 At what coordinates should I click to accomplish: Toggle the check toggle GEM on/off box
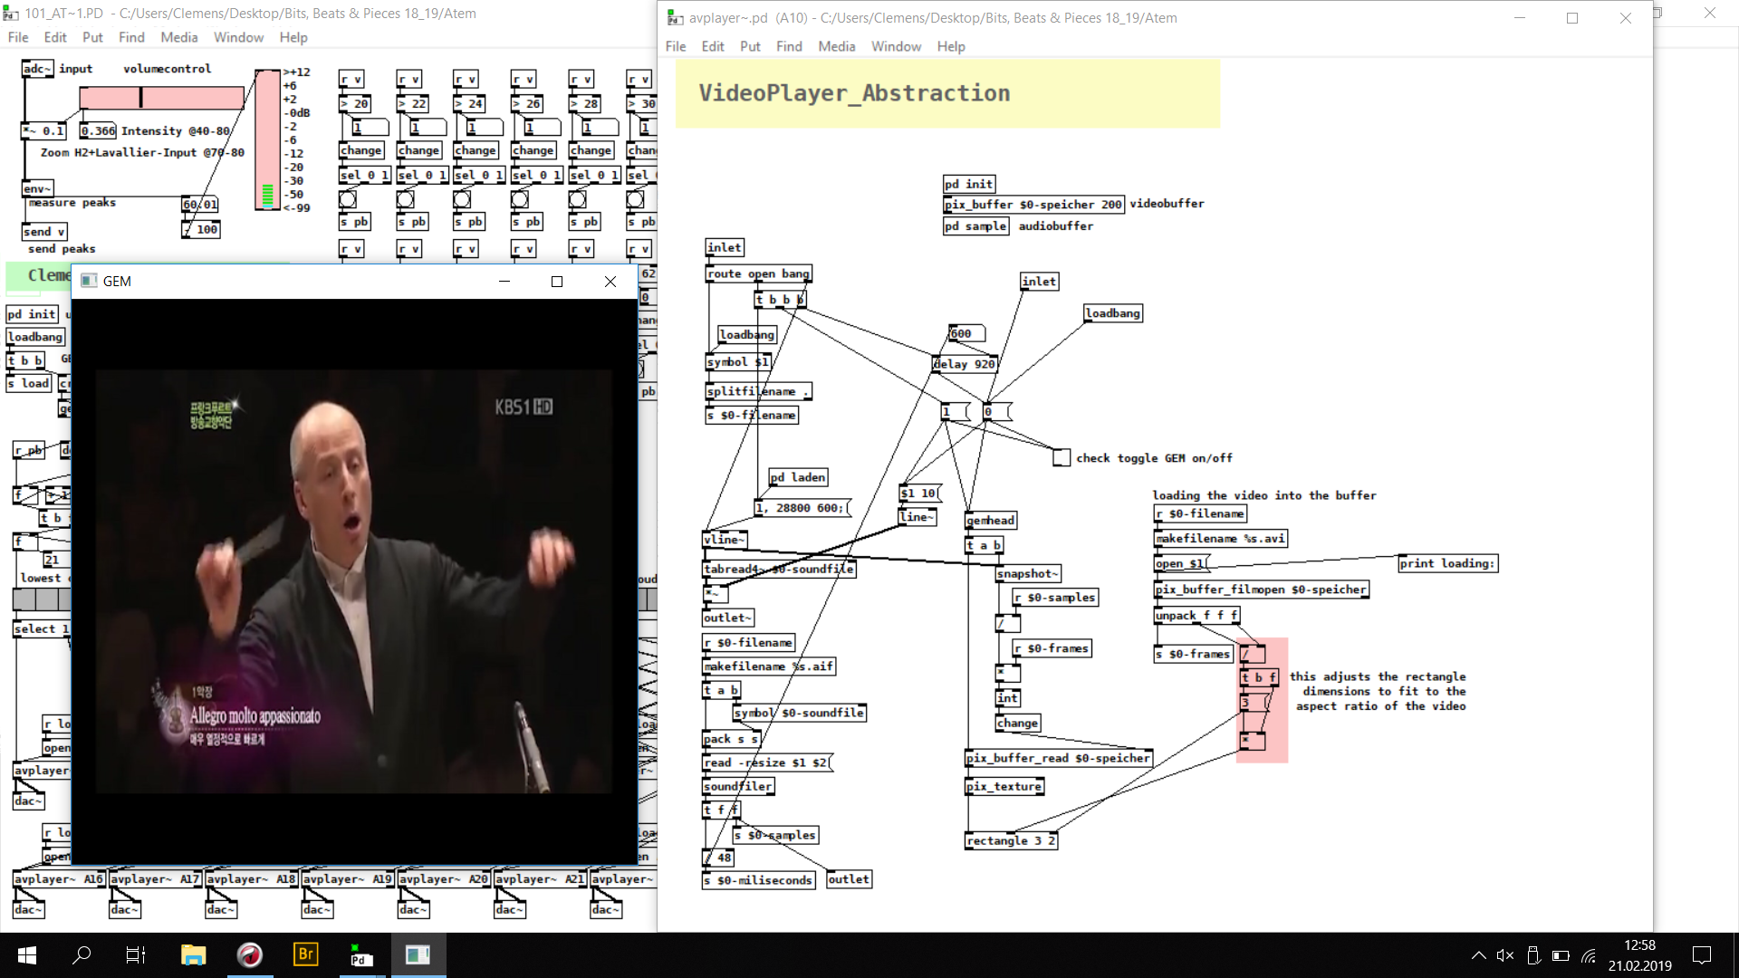(x=1062, y=458)
